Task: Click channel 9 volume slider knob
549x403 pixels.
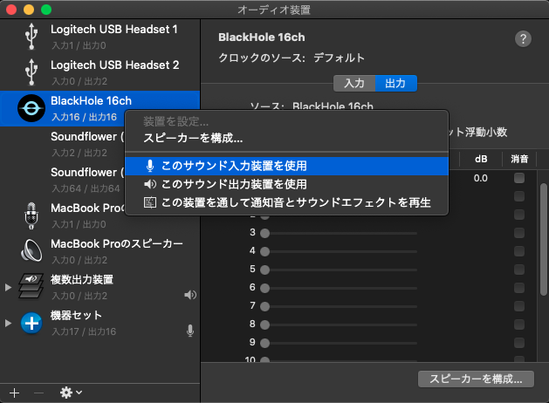Action: click(x=265, y=343)
